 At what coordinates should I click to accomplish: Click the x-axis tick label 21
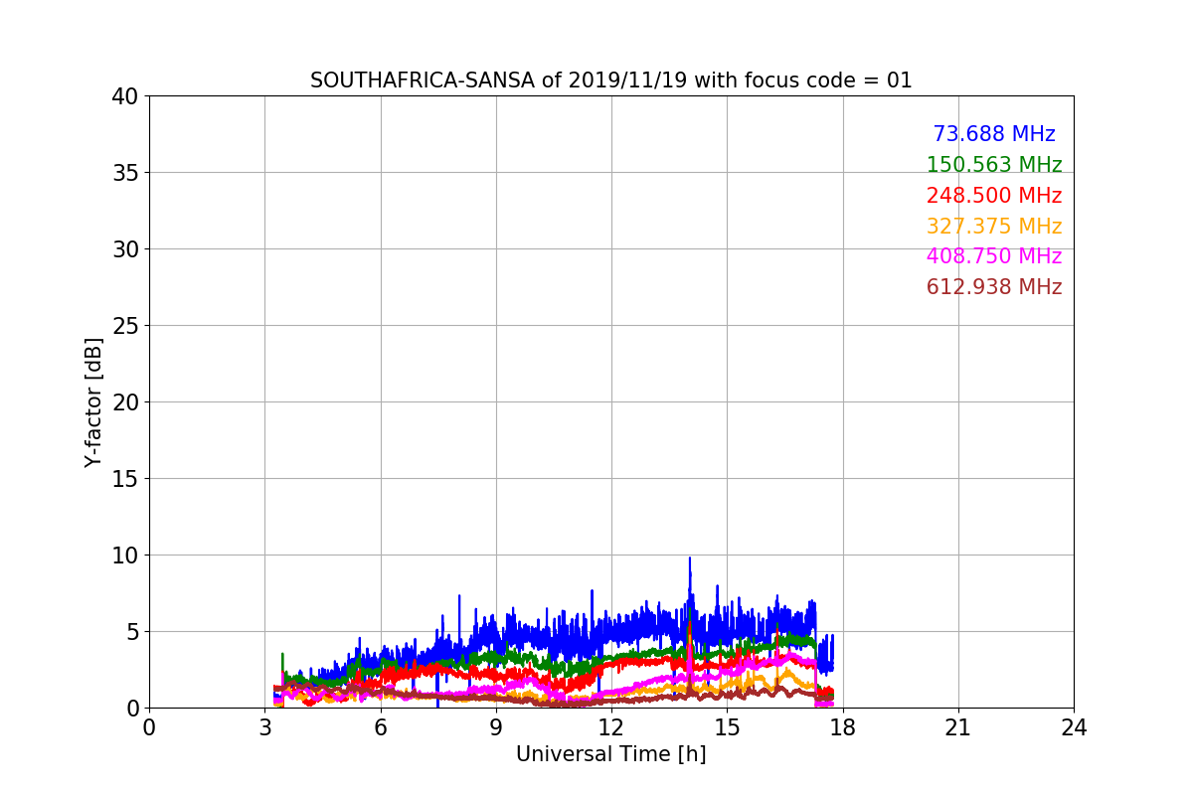coord(958,727)
